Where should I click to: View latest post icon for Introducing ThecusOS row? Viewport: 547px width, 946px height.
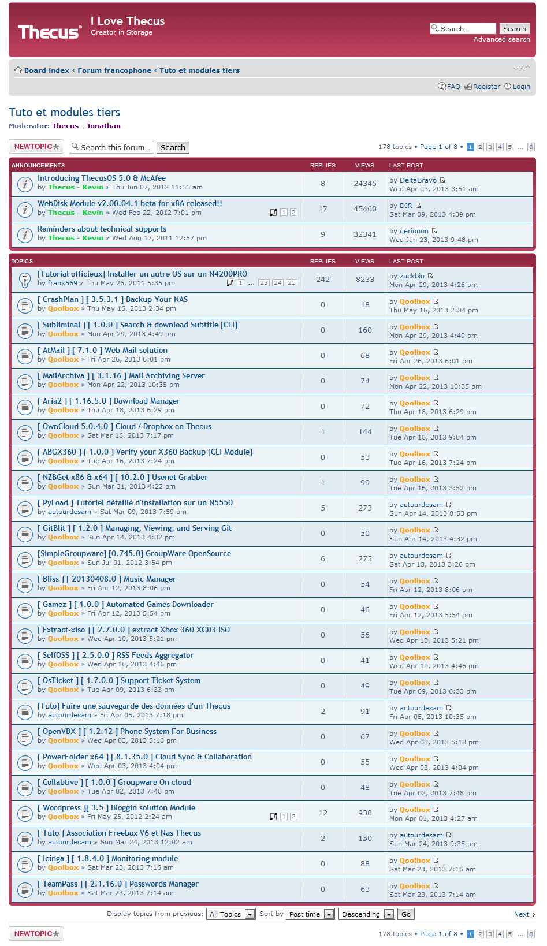[442, 180]
